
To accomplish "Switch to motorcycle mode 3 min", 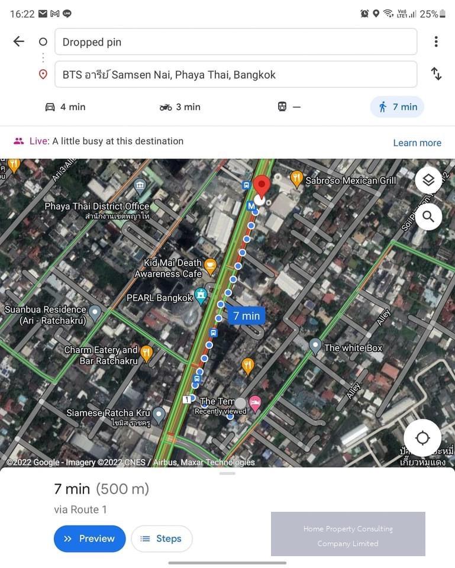I will pyautogui.click(x=180, y=107).
